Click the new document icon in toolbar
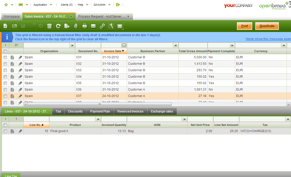The height and width of the screenshot is (177, 291). click(5, 26)
